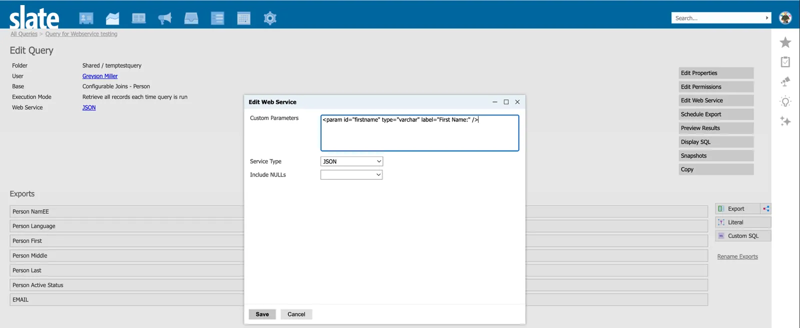Open the Records (person card) icon

coord(86,18)
